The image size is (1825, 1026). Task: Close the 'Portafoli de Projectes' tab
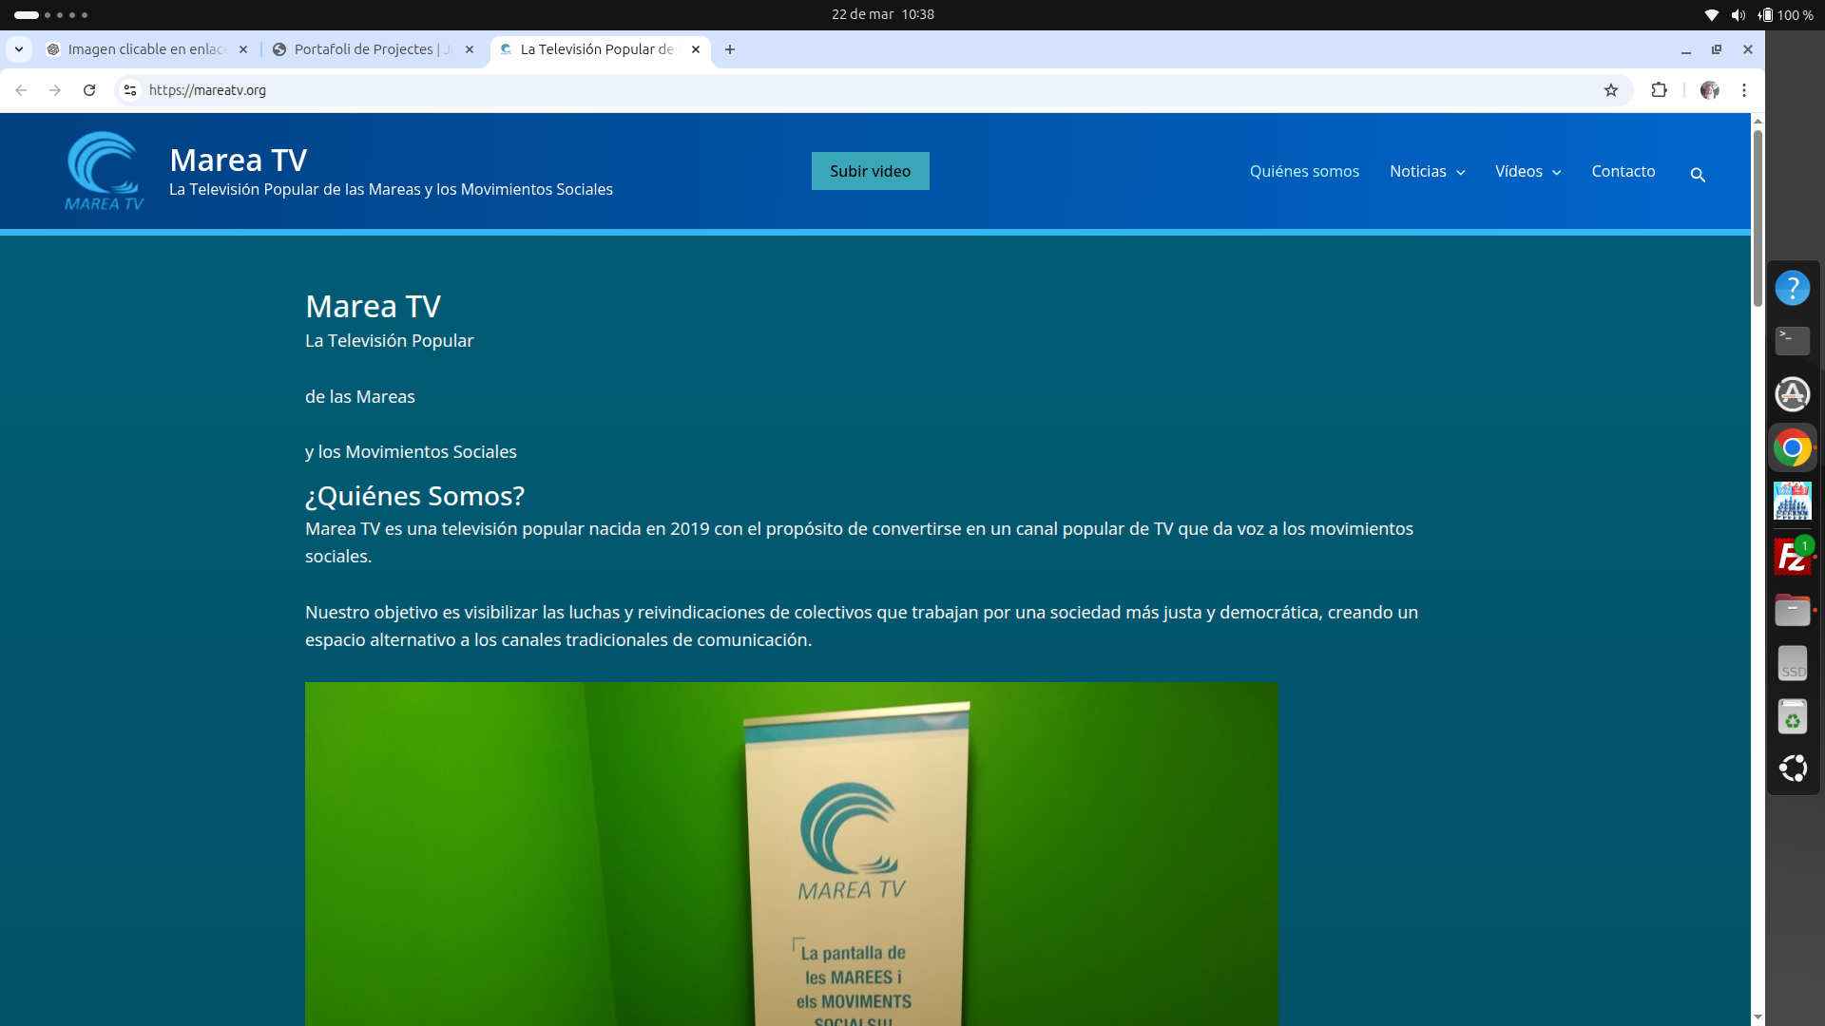click(470, 49)
